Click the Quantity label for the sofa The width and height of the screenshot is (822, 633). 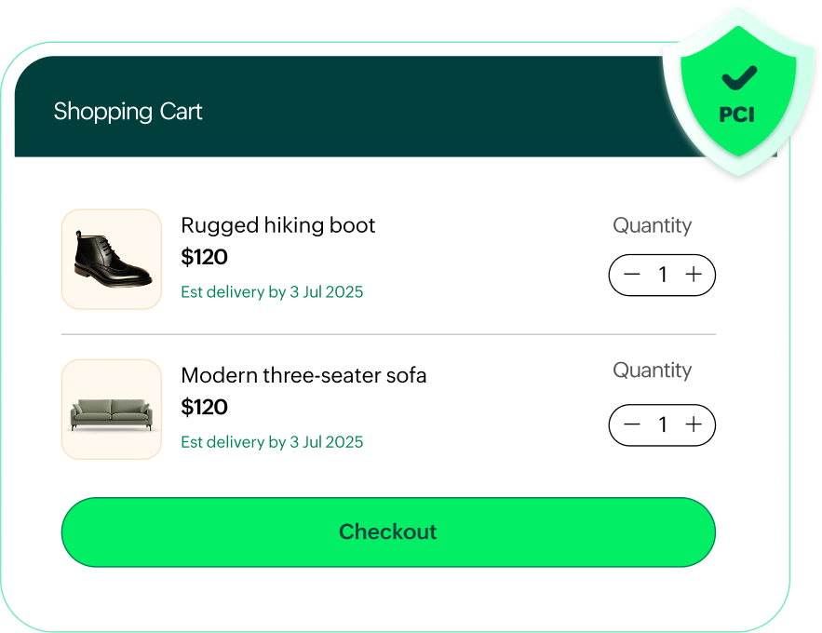652,370
